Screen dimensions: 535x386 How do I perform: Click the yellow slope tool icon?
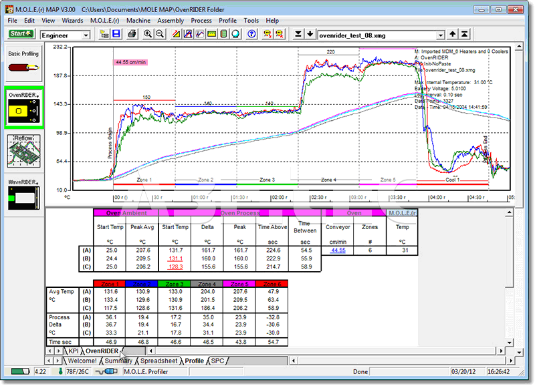click(176, 34)
